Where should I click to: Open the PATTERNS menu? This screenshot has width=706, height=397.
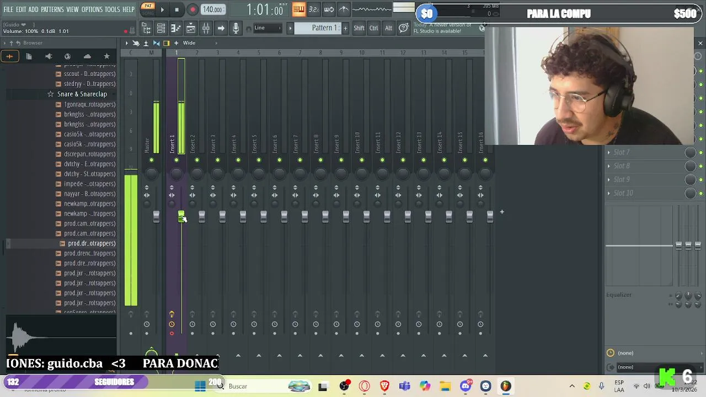pos(52,10)
